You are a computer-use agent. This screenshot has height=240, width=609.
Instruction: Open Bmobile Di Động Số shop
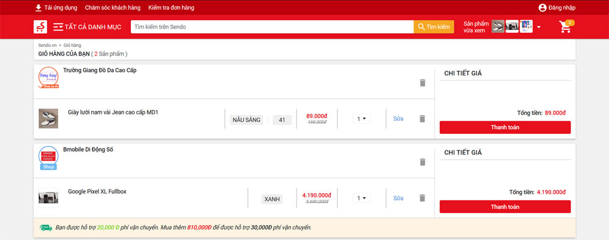point(88,149)
